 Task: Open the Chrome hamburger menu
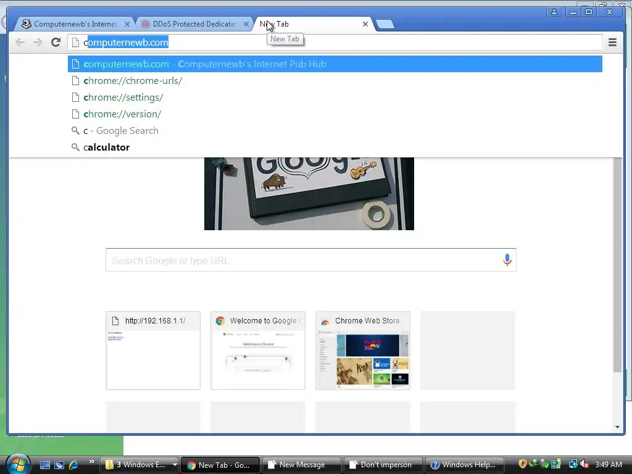click(612, 42)
